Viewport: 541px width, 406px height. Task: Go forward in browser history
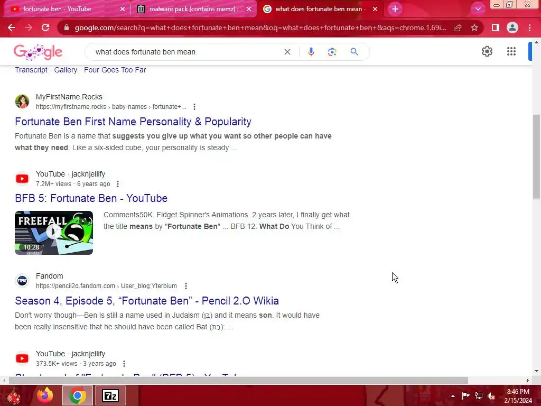tap(29, 27)
